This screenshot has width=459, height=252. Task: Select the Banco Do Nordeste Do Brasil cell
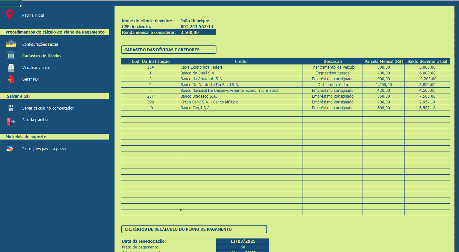(x=241, y=85)
